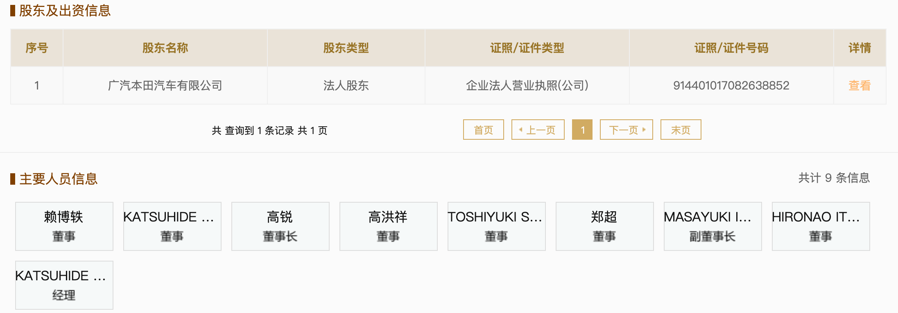Click 股东名称 column header
Viewport: 898px width, 313px height.
pyautogui.click(x=165, y=48)
